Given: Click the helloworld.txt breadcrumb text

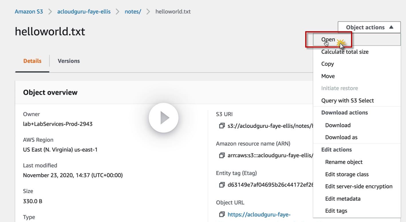Looking at the screenshot, I should click(x=173, y=12).
